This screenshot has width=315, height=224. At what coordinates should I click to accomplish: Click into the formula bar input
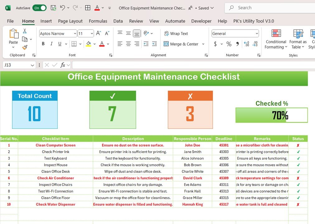(194, 65)
